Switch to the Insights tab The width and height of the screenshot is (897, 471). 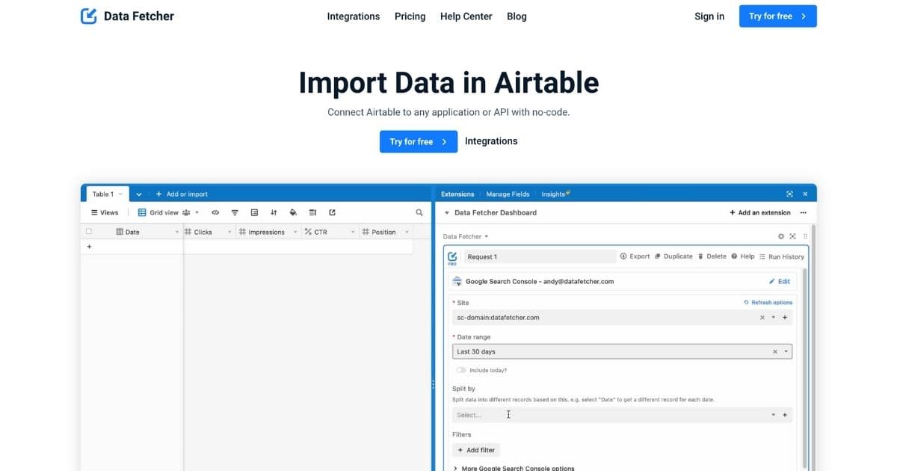[x=555, y=194]
